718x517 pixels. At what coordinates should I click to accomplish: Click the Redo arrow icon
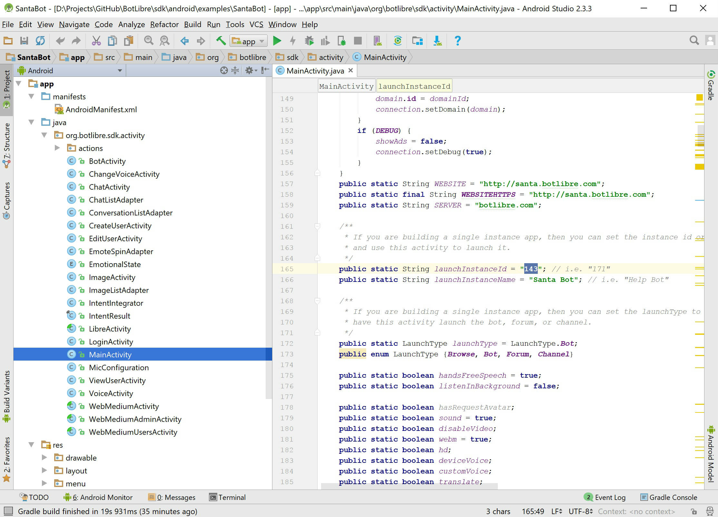point(76,41)
